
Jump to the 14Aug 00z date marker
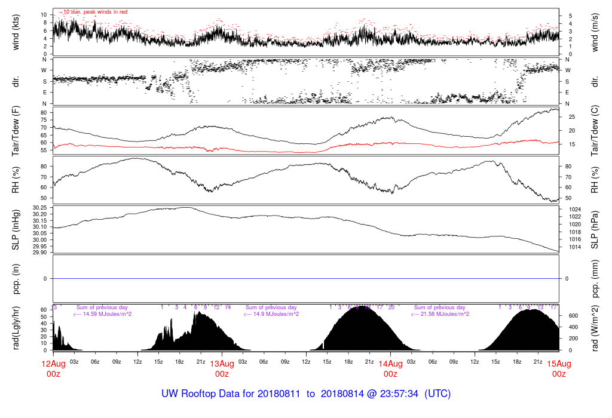point(390,368)
